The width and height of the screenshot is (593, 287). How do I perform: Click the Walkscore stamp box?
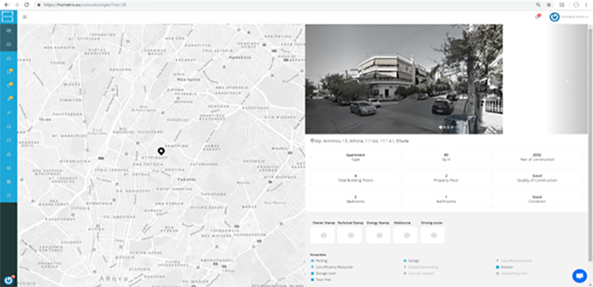pyautogui.click(x=406, y=235)
